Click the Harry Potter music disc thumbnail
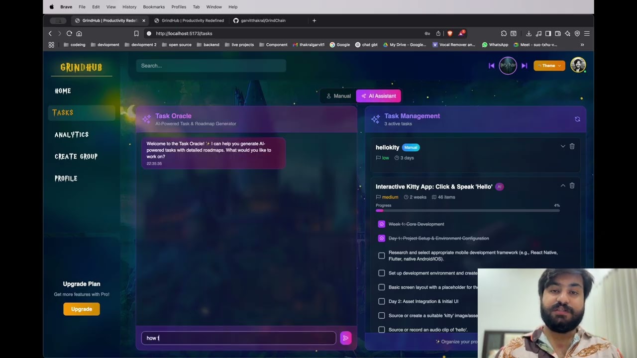Image resolution: width=637 pixels, height=358 pixels. pyautogui.click(x=508, y=66)
